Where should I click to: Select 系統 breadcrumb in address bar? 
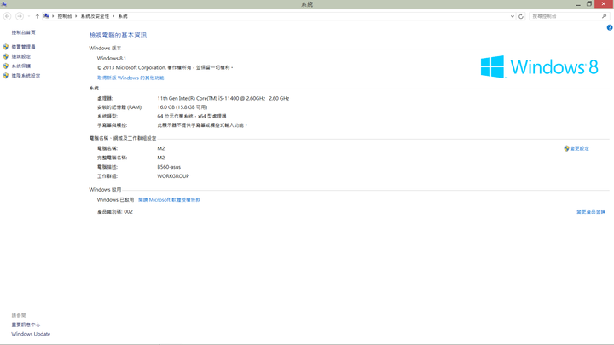coord(123,16)
